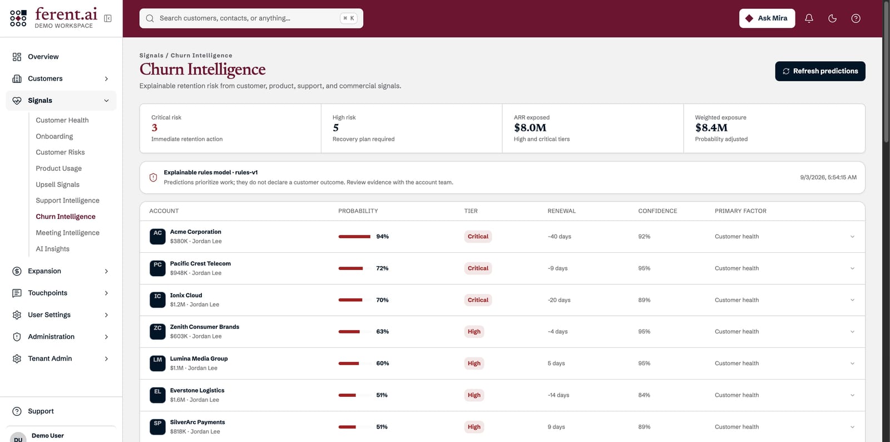Viewport: 890px width, 442px height.
Task: Expand the Acme Corporation row details
Action: 852,237
